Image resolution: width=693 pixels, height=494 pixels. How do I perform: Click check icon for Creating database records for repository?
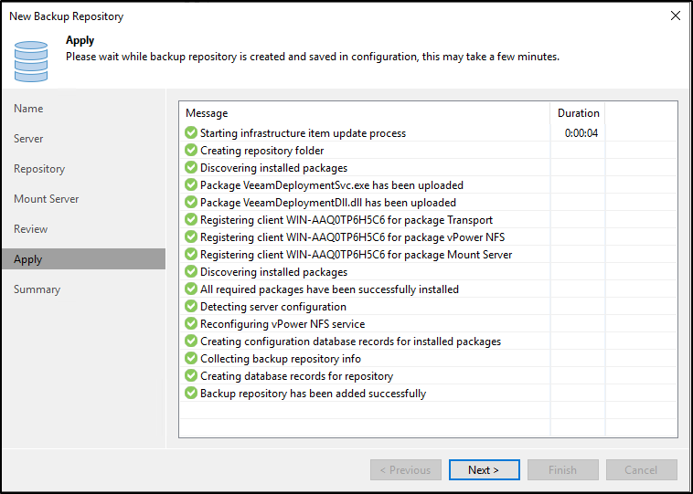point(191,375)
